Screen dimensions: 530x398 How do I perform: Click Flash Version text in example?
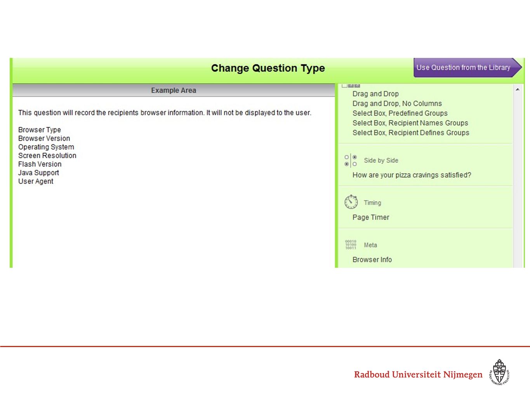point(40,164)
